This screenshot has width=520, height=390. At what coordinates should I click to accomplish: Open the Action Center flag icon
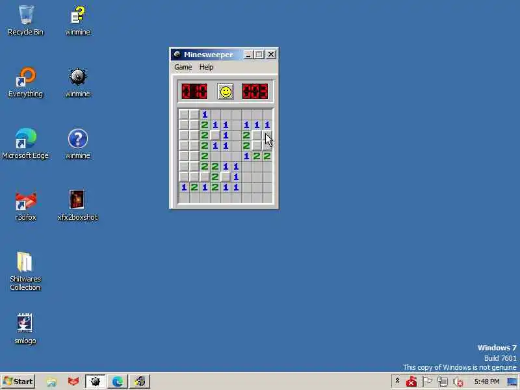[x=427, y=382]
